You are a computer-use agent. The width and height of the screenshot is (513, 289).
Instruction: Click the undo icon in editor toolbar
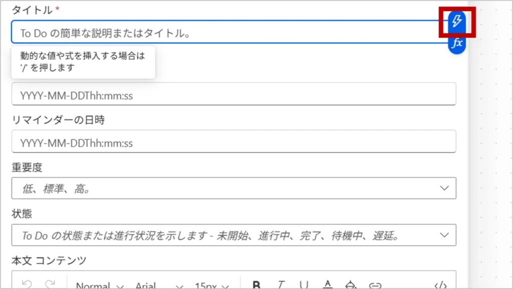(x=27, y=285)
